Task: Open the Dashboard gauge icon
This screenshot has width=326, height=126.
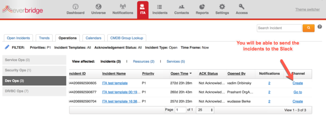Action: [x=75, y=7]
